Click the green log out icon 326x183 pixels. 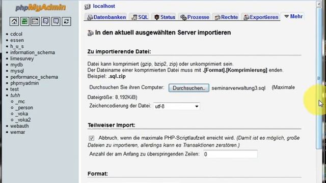coord(24,21)
